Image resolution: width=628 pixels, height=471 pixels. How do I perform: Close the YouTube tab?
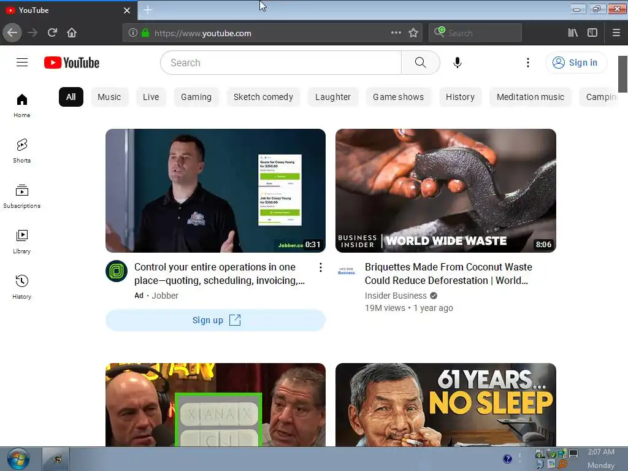(127, 10)
